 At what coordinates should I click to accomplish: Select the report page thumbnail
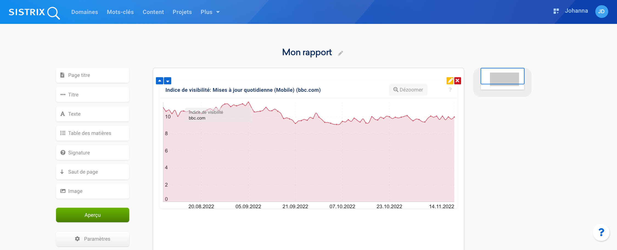(x=503, y=79)
